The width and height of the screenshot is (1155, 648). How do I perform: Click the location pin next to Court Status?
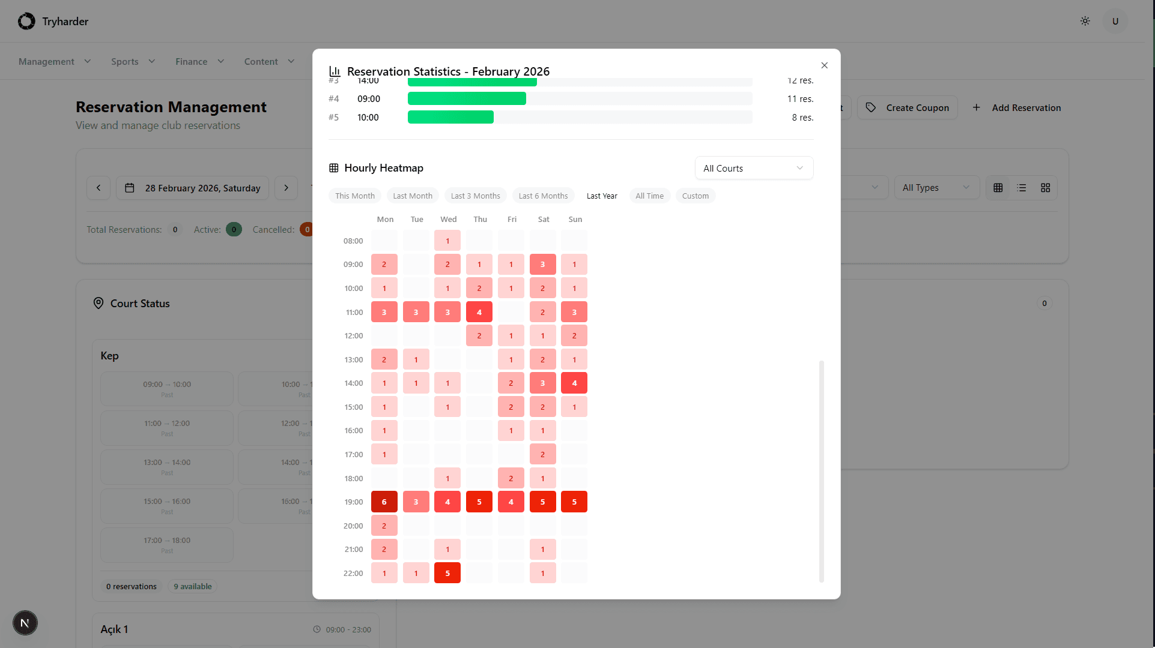tap(98, 303)
